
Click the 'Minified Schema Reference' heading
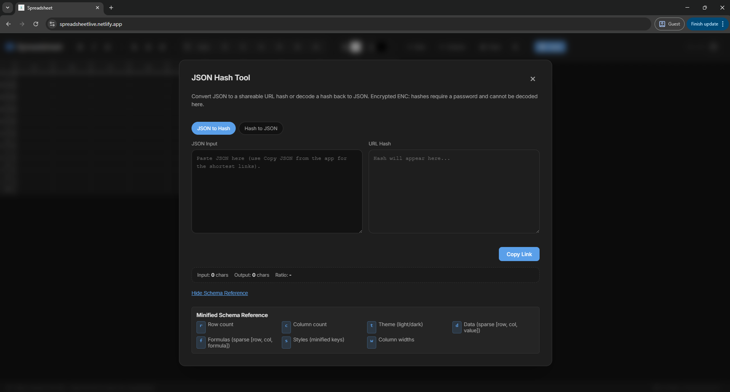[x=232, y=315]
